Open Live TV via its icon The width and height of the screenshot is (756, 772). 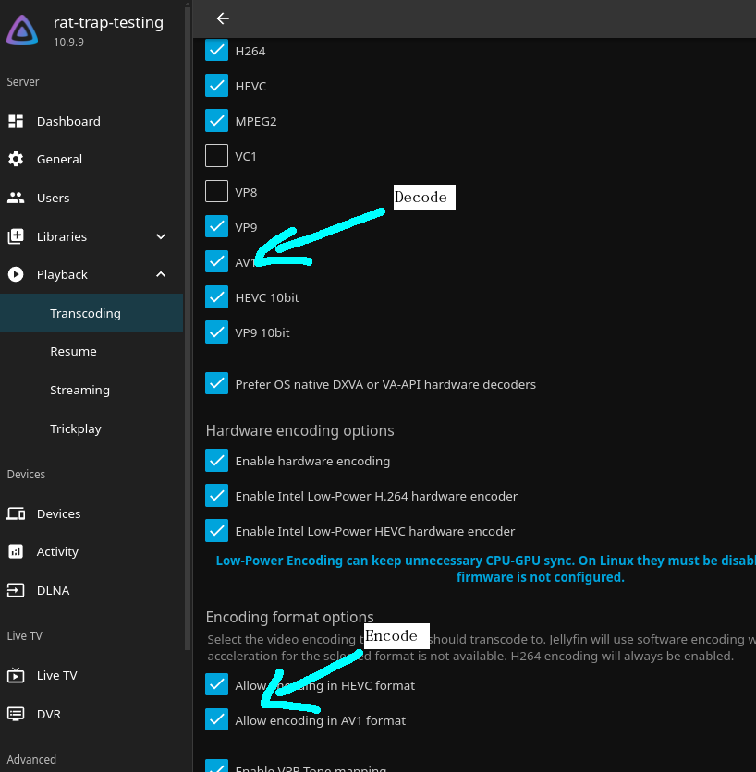pyautogui.click(x=16, y=675)
